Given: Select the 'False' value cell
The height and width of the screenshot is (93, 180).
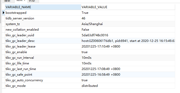Looking at the screenshot, I should point(128,30).
